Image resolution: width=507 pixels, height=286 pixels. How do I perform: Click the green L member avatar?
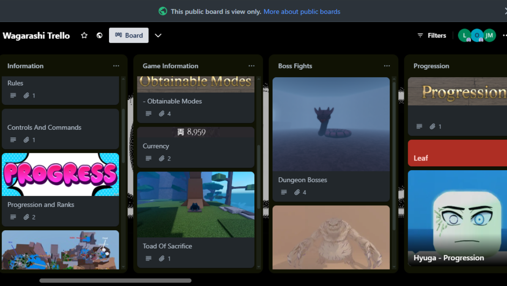pos(464,35)
